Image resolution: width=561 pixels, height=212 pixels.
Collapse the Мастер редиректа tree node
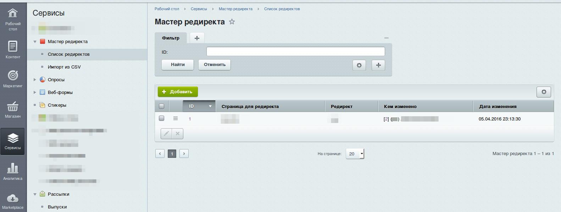coord(35,42)
